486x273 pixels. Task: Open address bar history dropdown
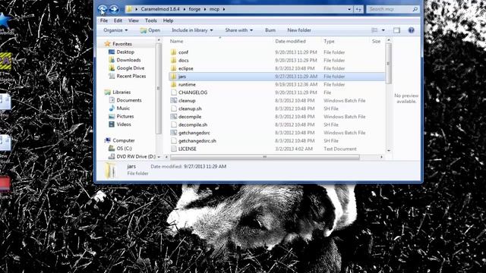[x=349, y=9]
